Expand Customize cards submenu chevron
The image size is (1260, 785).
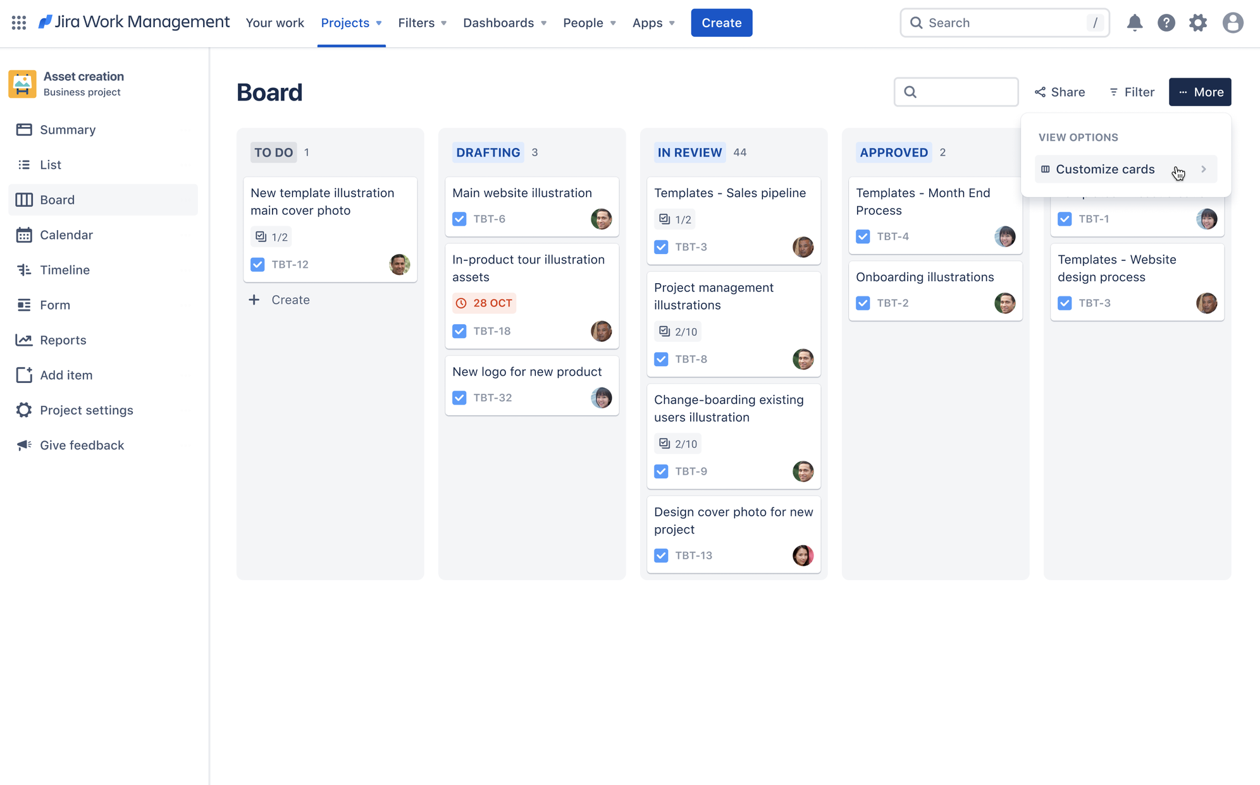pyautogui.click(x=1204, y=169)
